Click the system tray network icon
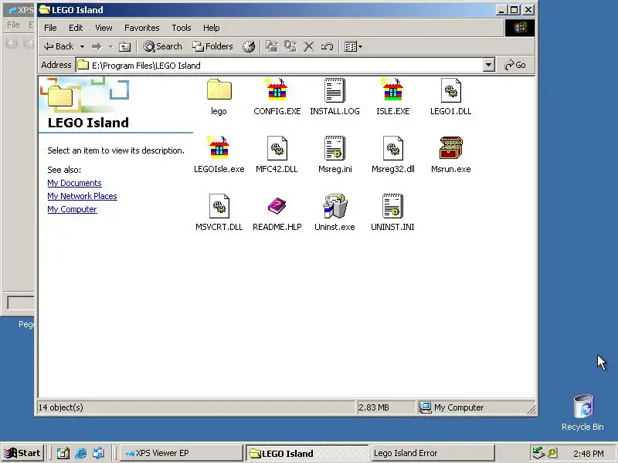The image size is (618, 463). (x=538, y=453)
